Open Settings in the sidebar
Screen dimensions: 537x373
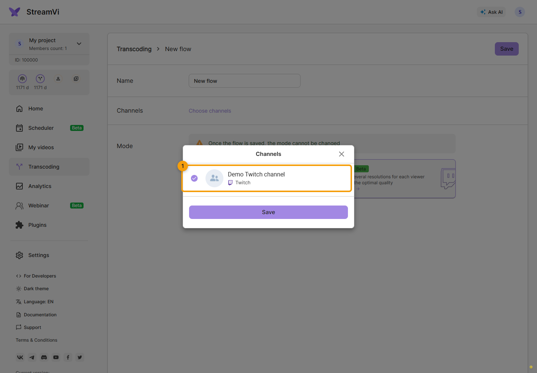tap(49, 255)
